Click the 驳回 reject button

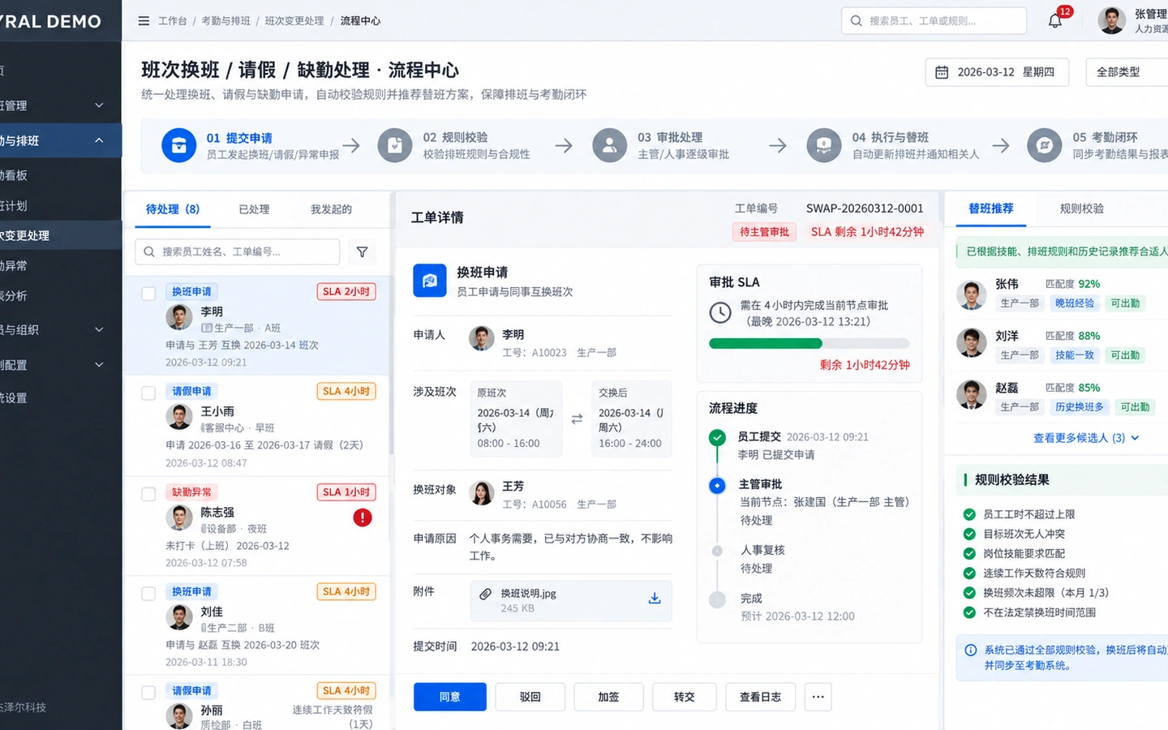coord(530,697)
